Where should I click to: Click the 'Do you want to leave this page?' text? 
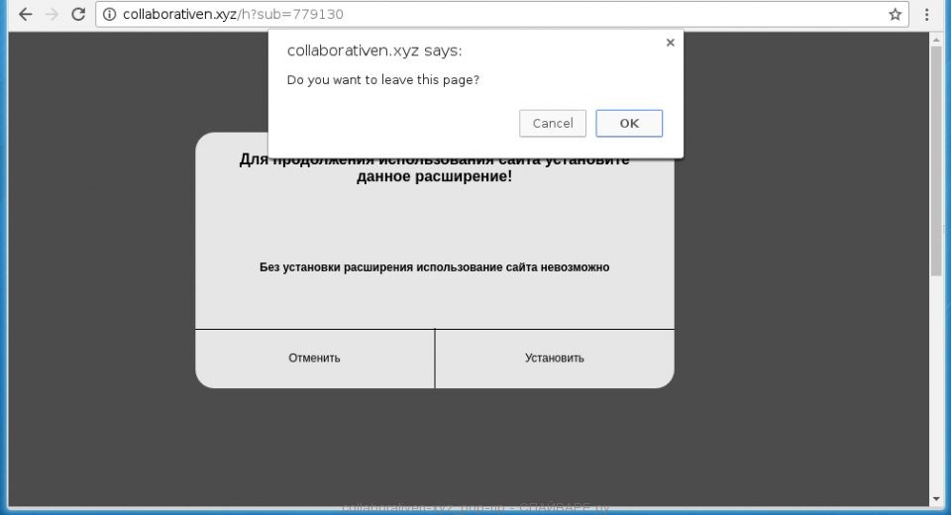coord(382,80)
